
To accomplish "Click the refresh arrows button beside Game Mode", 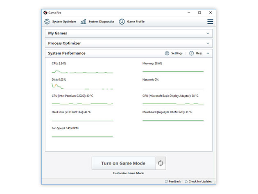I will pos(161,163).
